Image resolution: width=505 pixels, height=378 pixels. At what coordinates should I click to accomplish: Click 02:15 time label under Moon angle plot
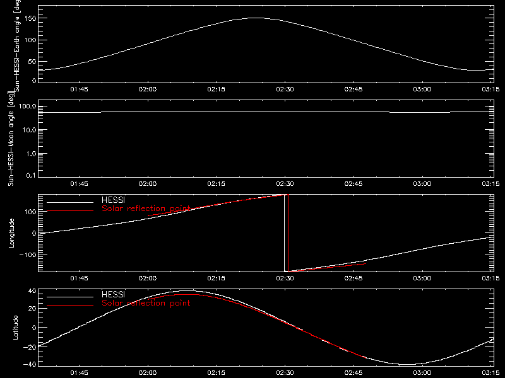[x=217, y=184]
